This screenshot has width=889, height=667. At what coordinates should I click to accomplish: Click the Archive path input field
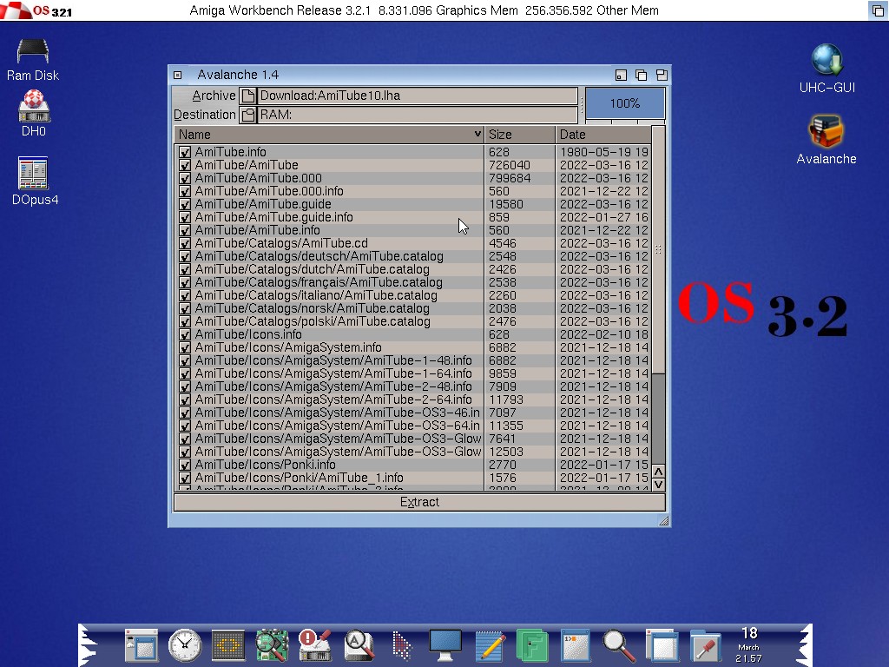pos(418,96)
